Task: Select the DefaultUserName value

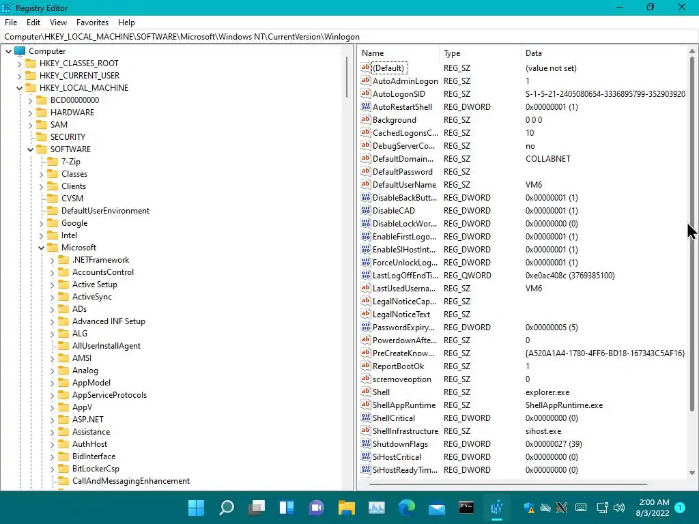Action: [x=404, y=184]
